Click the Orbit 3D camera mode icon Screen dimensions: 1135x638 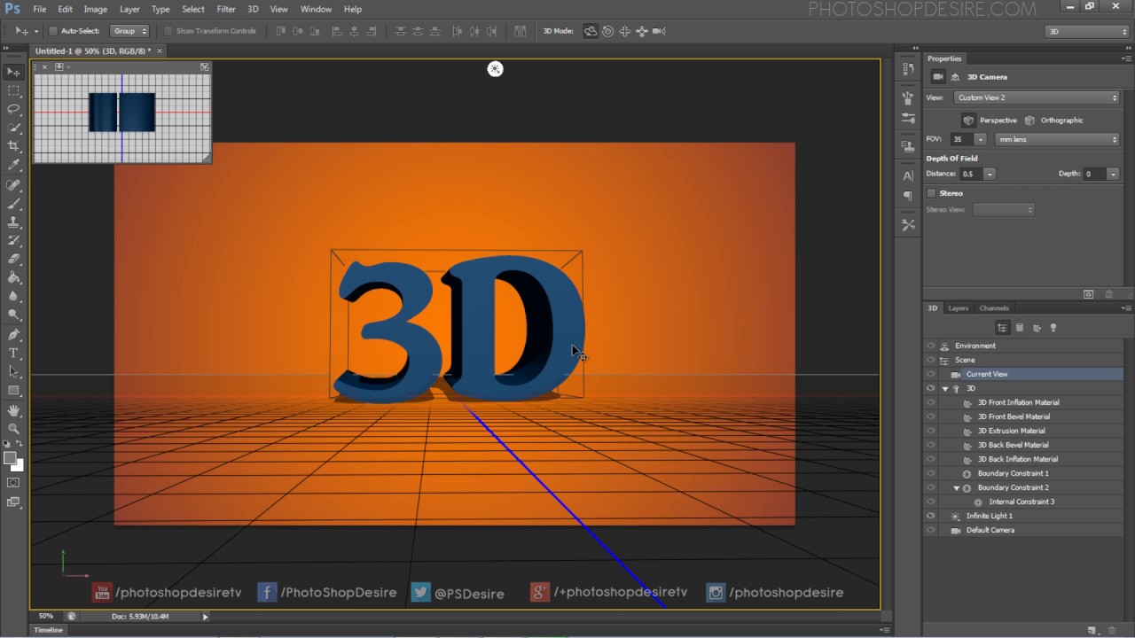click(x=591, y=31)
